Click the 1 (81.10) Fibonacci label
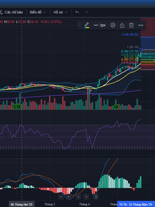This screenshot has width=155, height=207. pyautogui.click(x=133, y=47)
